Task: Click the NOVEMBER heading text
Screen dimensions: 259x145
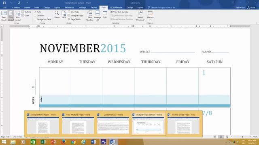Action: pos(70,48)
